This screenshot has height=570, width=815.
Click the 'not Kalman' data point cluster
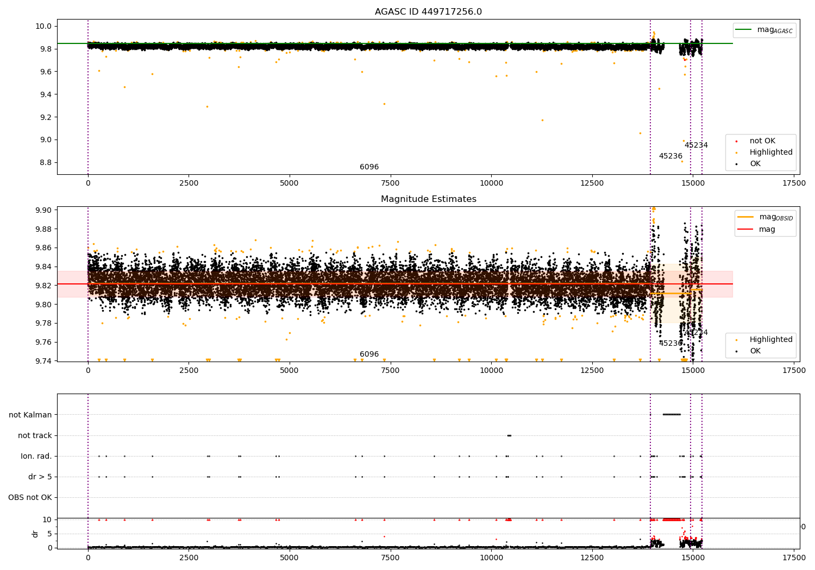672,415
